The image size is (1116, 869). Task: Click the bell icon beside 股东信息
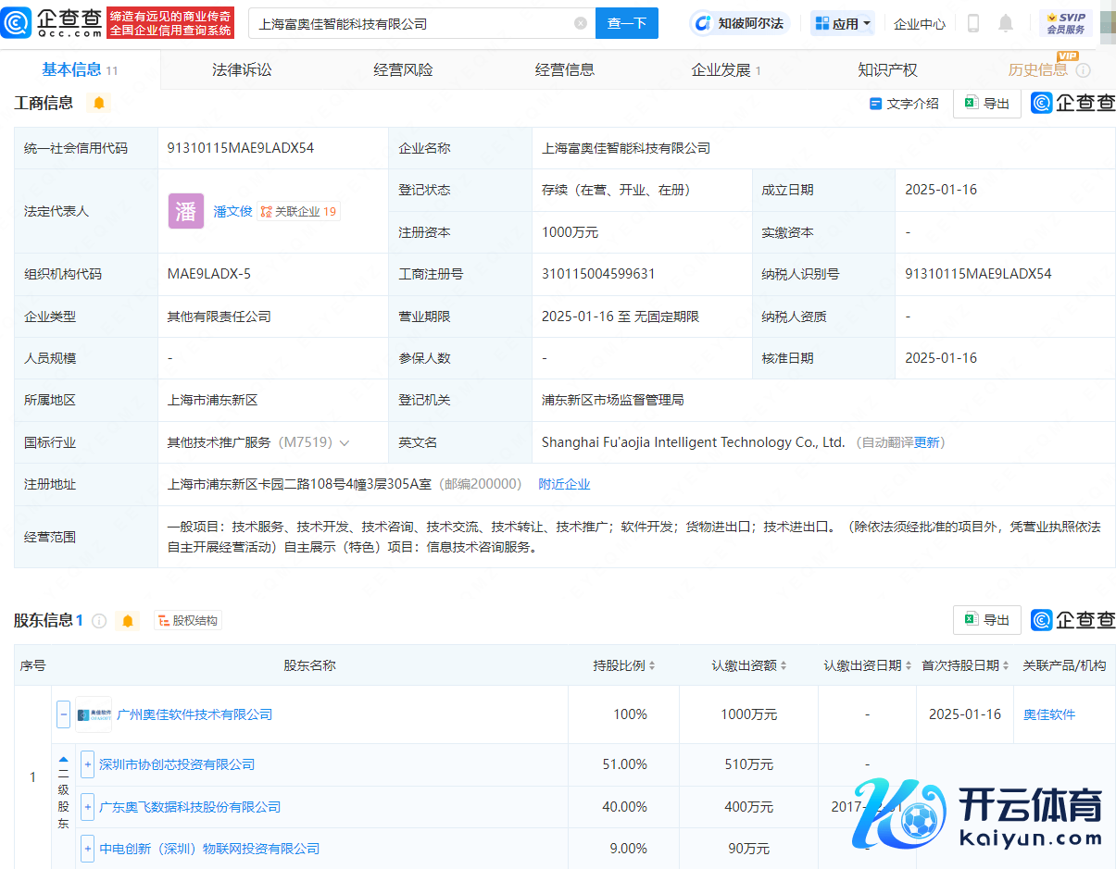click(128, 620)
